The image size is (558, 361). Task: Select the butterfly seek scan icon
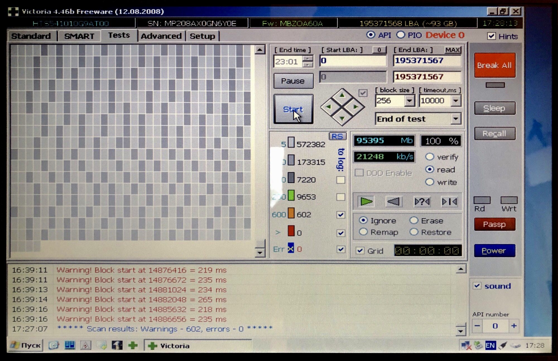coord(449,201)
